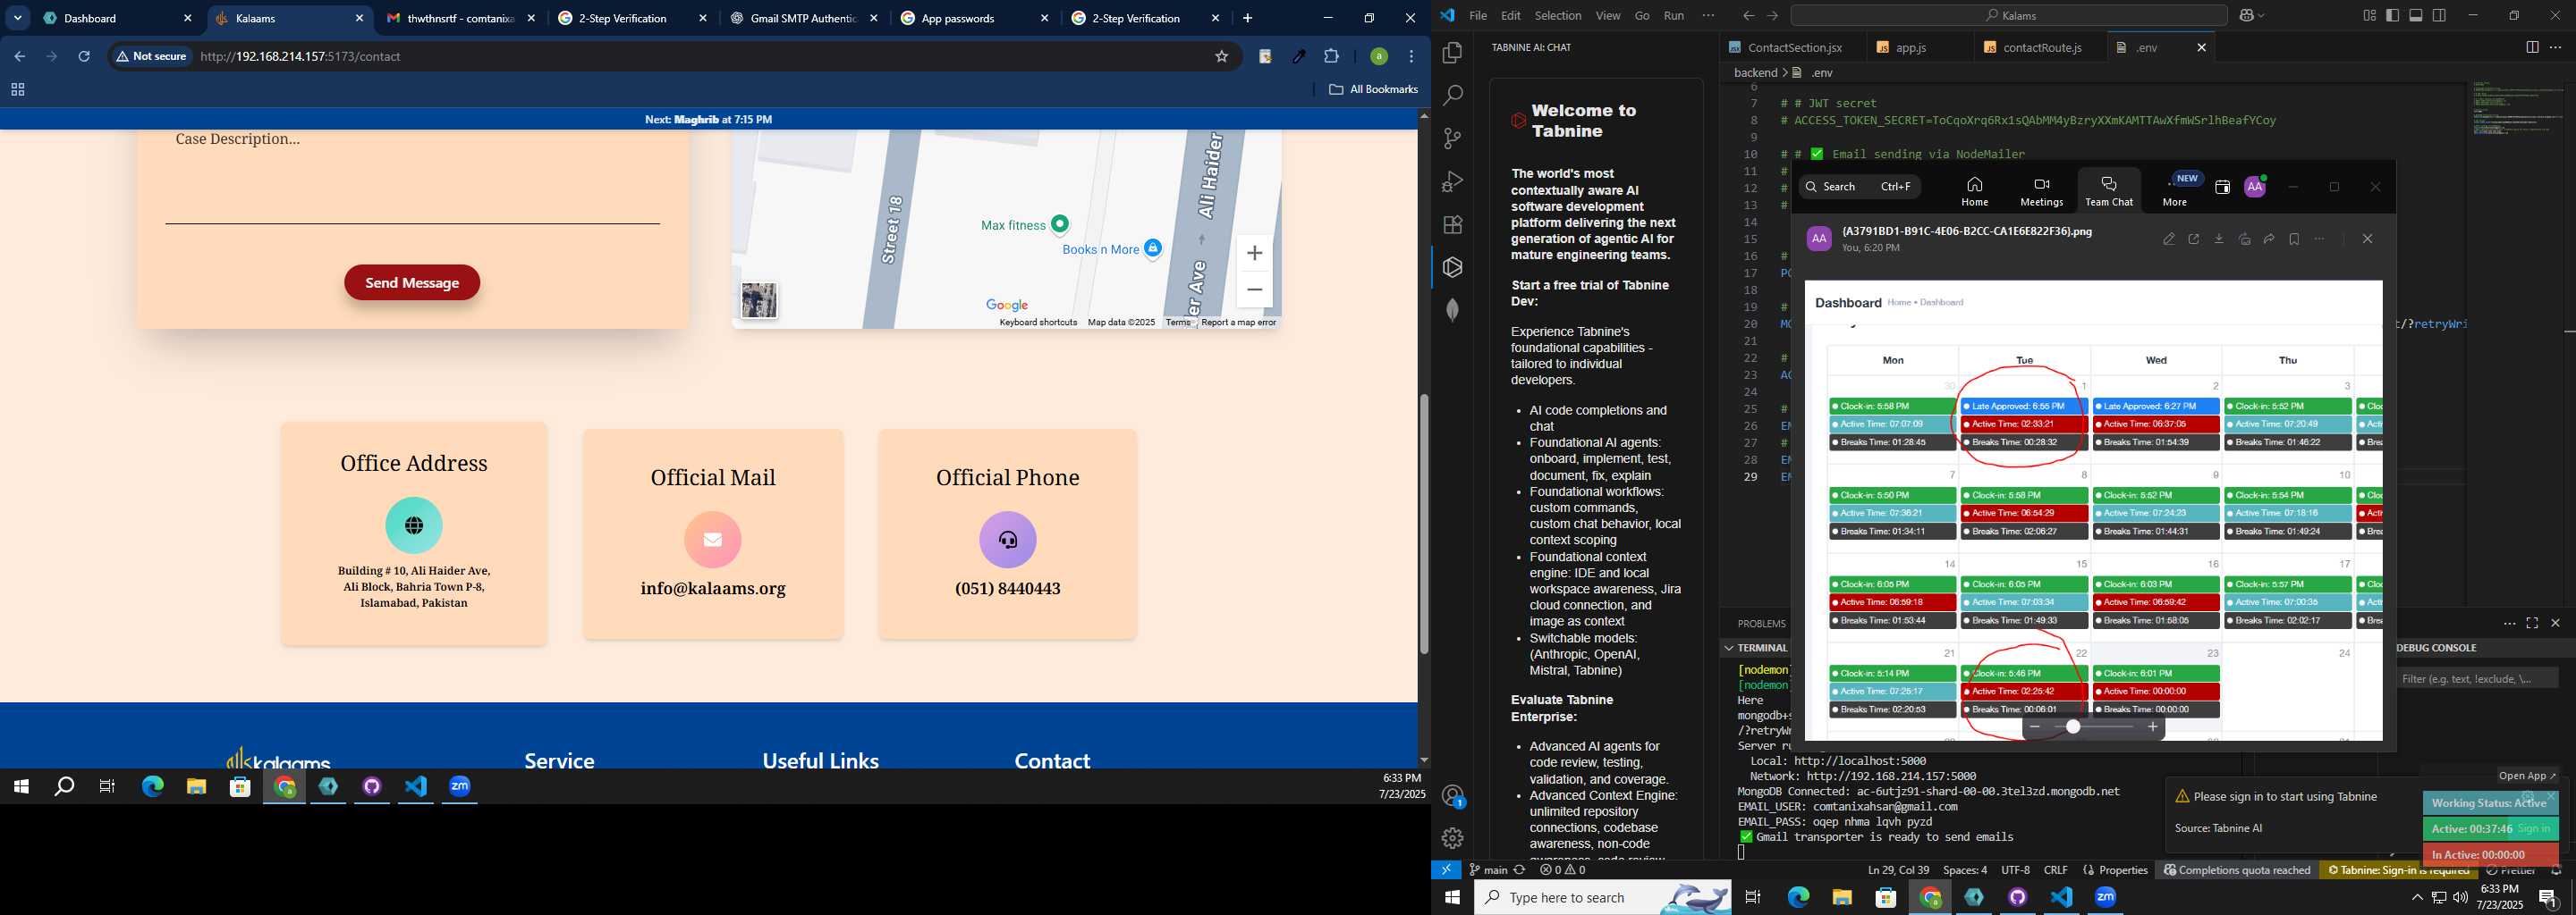Open image in external window from Zoom viewer
This screenshot has width=2576, height=915.
[2193, 239]
